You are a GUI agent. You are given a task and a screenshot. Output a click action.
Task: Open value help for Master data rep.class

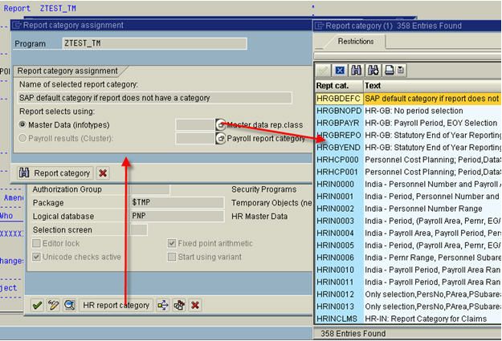(220, 124)
